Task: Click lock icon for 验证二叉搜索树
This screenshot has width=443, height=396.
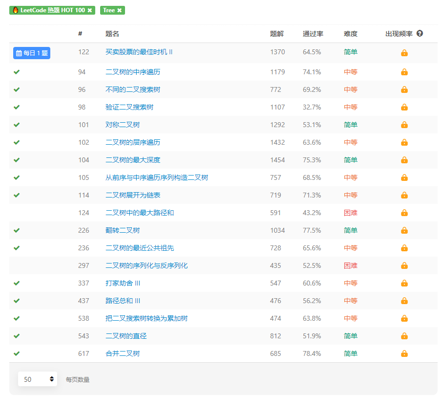Action: pos(404,107)
